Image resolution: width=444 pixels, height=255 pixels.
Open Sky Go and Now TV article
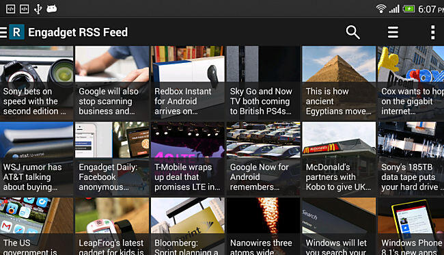(264, 83)
